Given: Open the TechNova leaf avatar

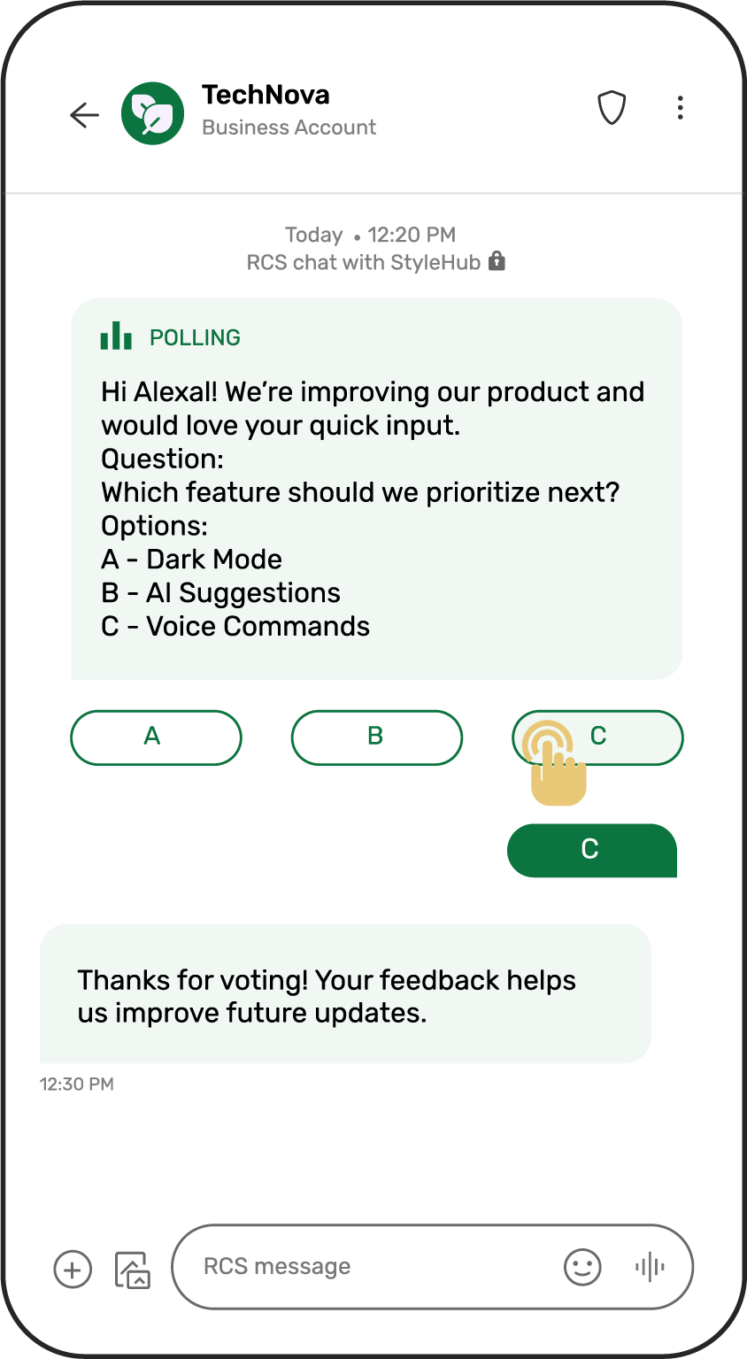Looking at the screenshot, I should pyautogui.click(x=152, y=113).
